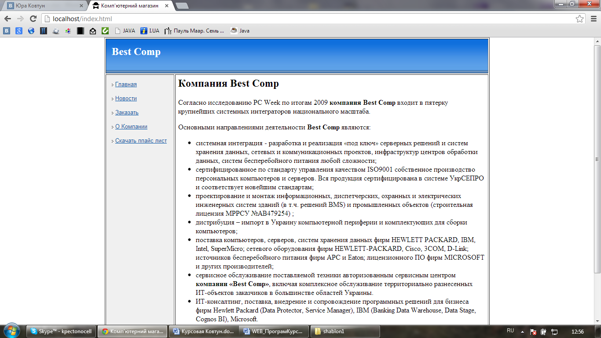Open the blue globe bookmark icon
Screen dimensions: 601x338
[31, 31]
